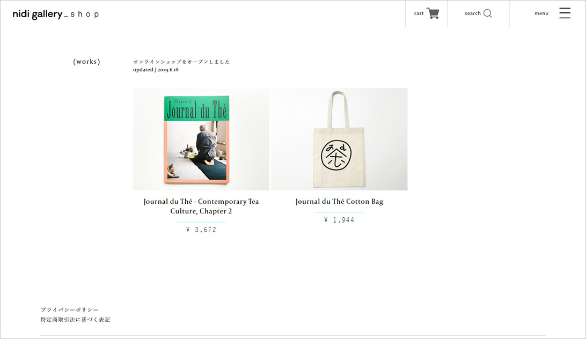Open the 特定商取引法に基づく表記 link
The width and height of the screenshot is (586, 339).
[x=75, y=320]
